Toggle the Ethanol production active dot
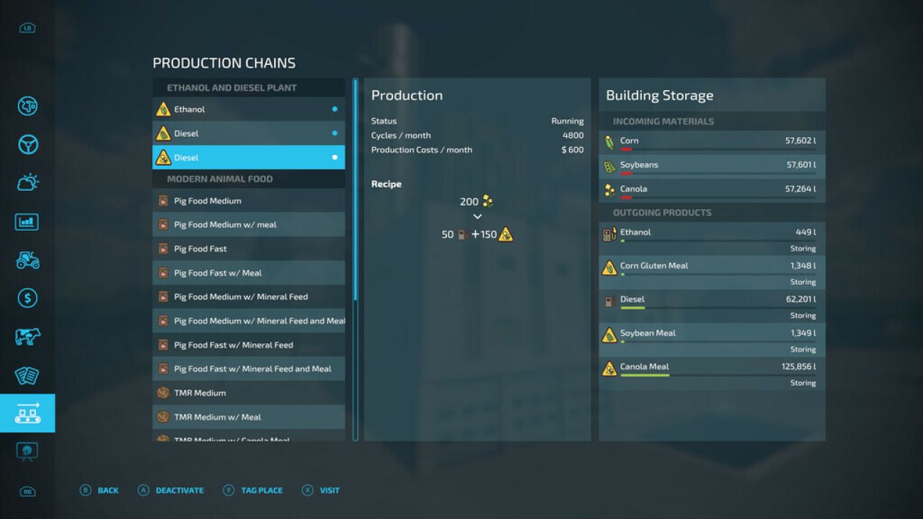This screenshot has height=519, width=923. 335,110
